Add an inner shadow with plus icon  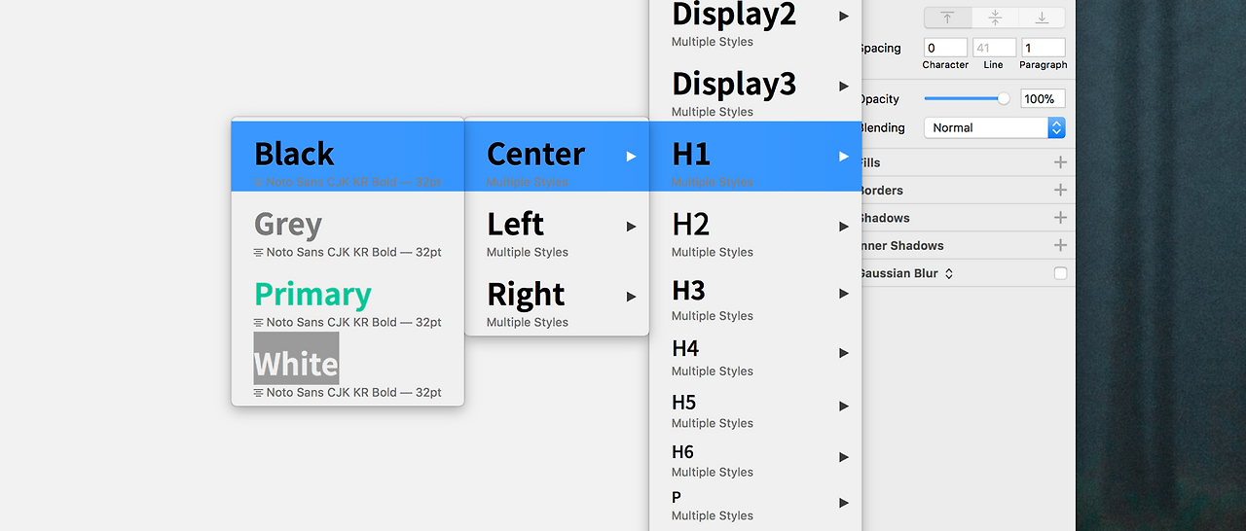click(x=1060, y=245)
